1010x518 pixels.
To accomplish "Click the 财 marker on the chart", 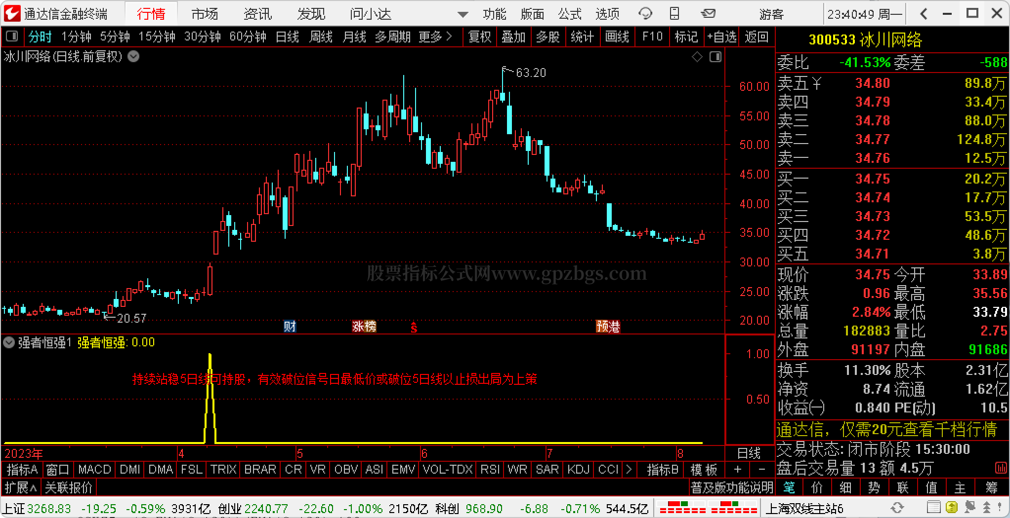I will click(x=290, y=326).
